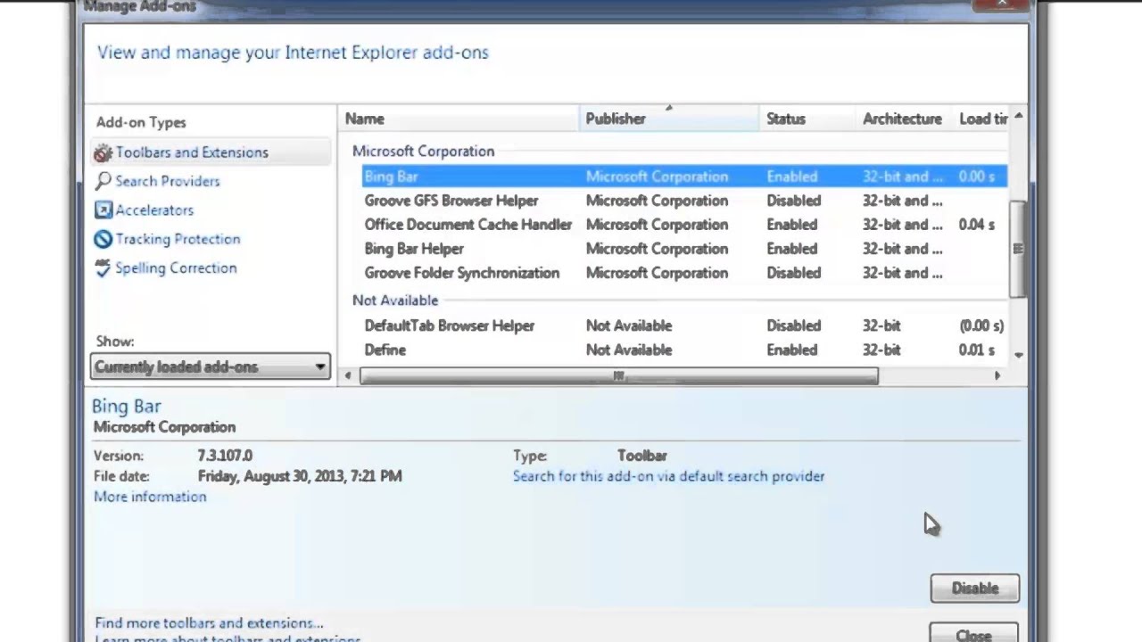Click the version number 7.3.107.0
Image resolution: width=1142 pixels, height=642 pixels.
(225, 456)
